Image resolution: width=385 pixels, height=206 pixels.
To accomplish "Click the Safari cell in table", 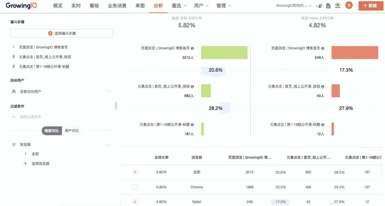I will tap(197, 202).
